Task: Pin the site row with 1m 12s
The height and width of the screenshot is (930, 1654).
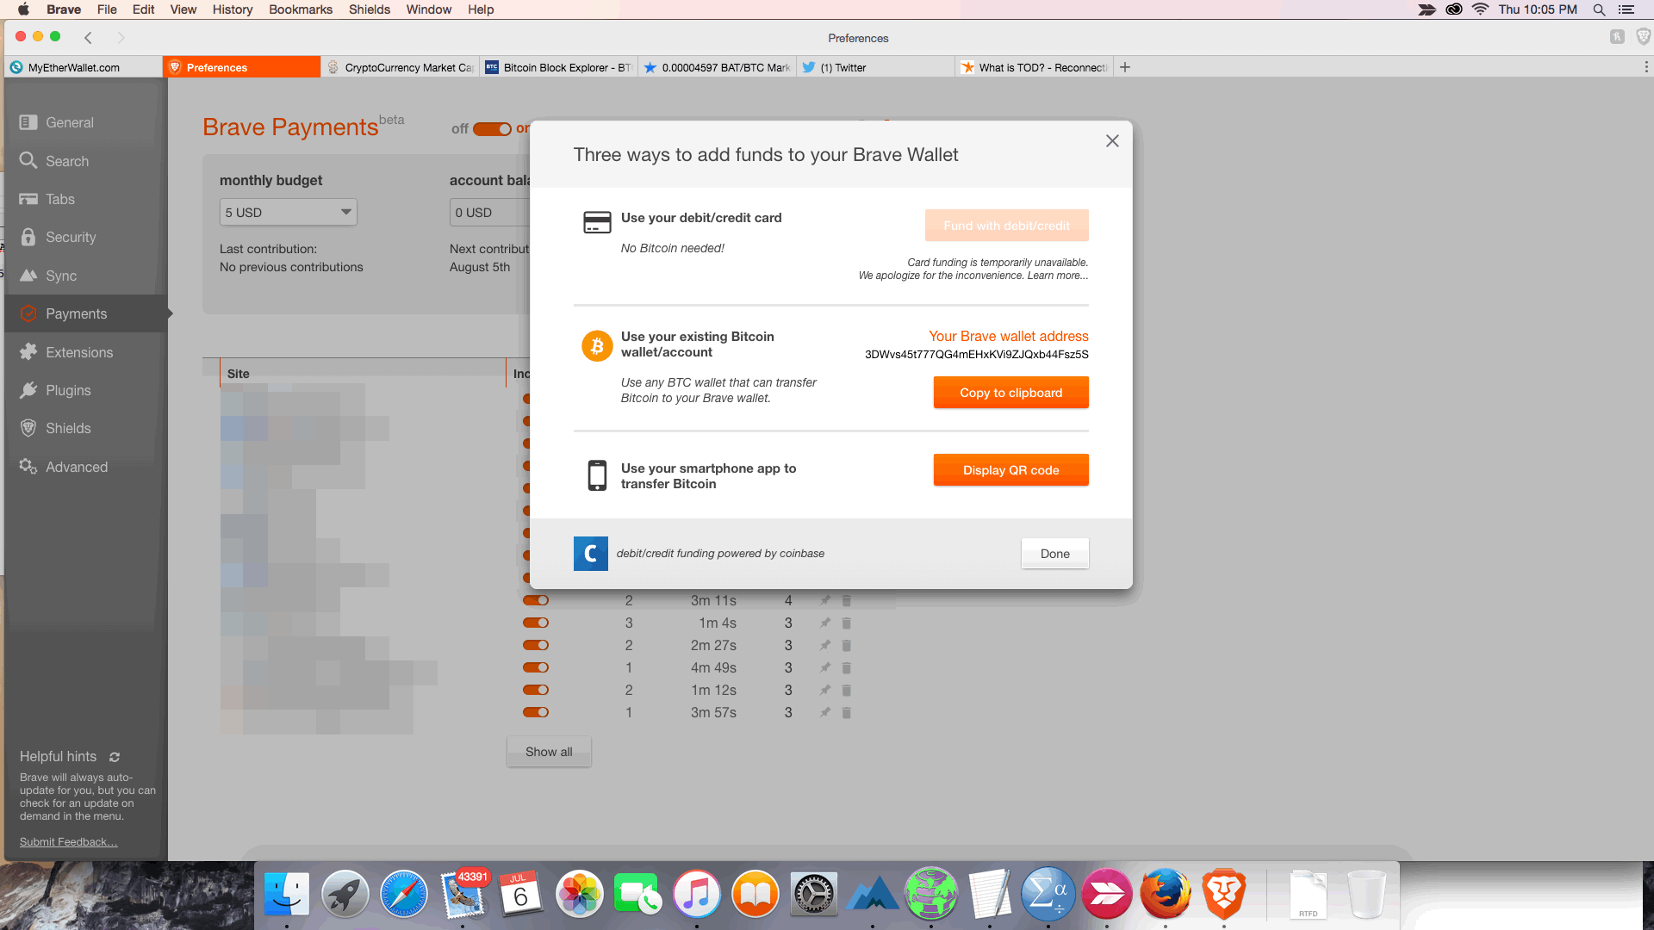Action: click(x=825, y=690)
